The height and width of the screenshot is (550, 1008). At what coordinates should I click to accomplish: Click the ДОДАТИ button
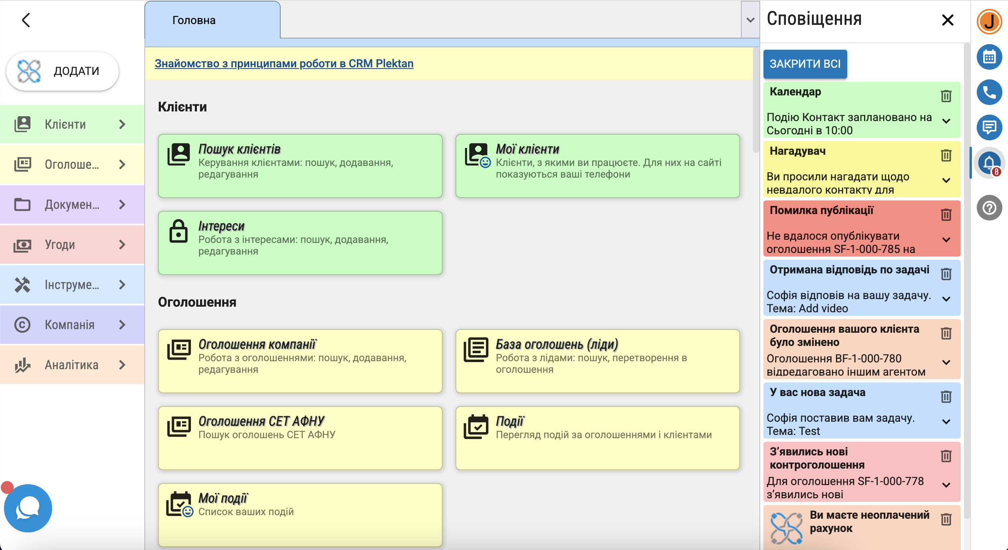tap(63, 71)
